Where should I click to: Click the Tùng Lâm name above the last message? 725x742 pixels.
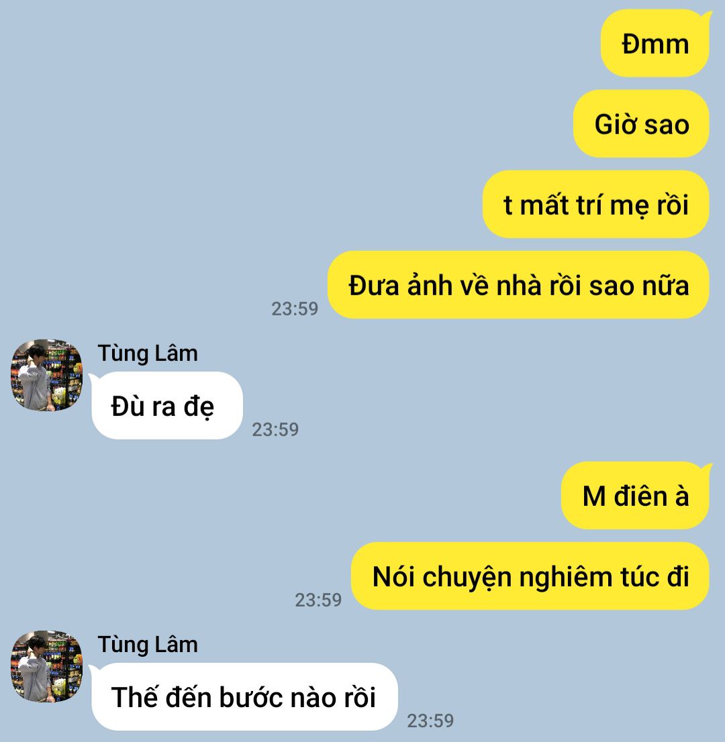point(148,645)
